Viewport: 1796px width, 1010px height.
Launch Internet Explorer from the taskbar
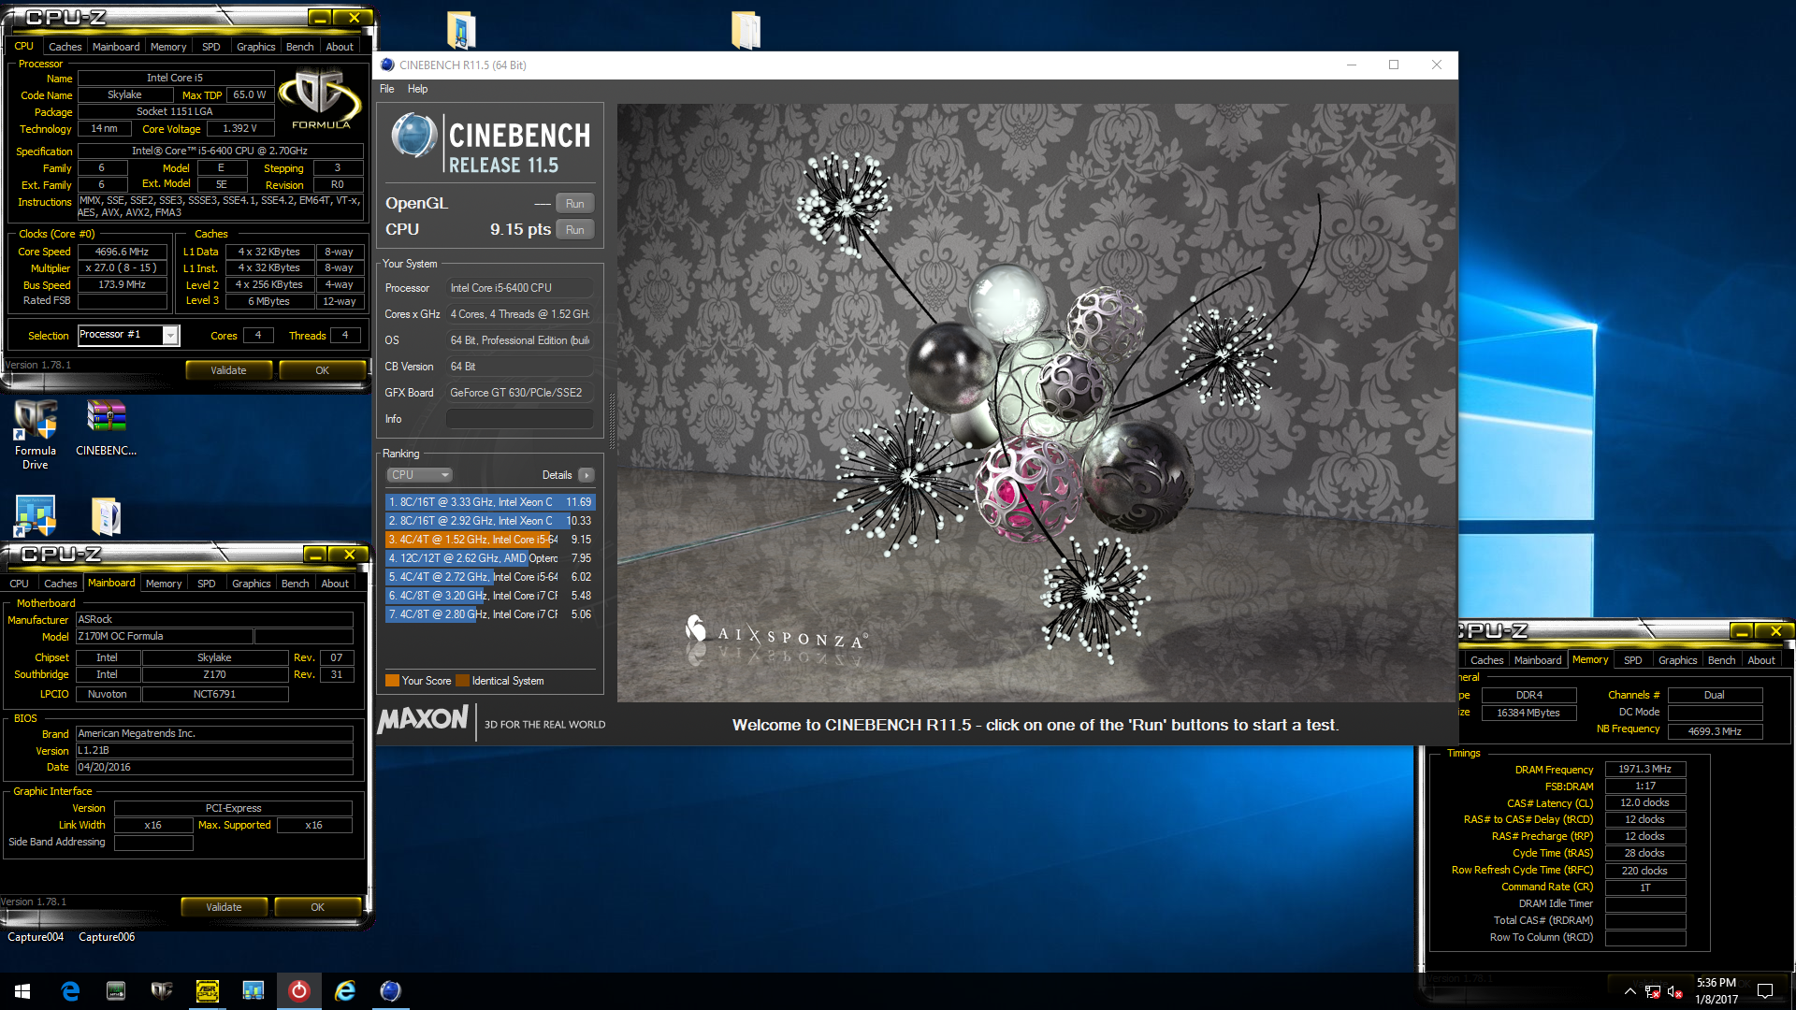point(345,991)
